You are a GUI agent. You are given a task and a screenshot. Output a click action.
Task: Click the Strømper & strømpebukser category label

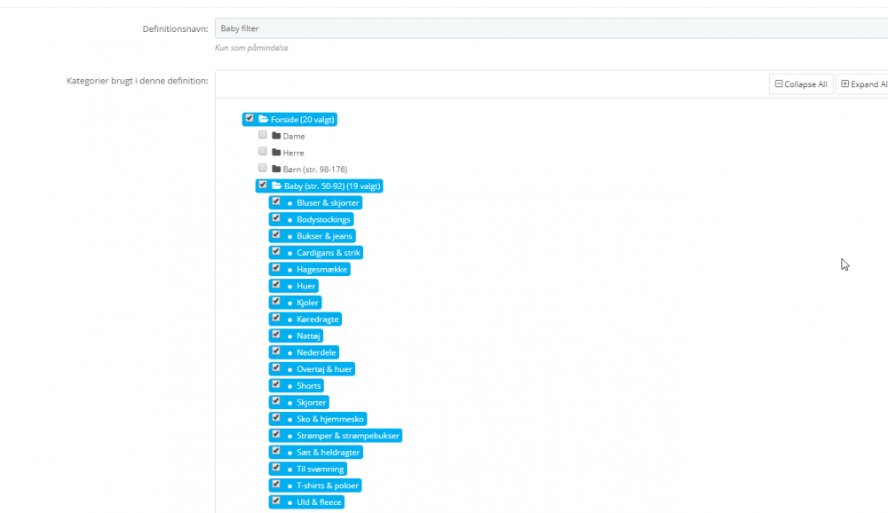pyautogui.click(x=348, y=436)
